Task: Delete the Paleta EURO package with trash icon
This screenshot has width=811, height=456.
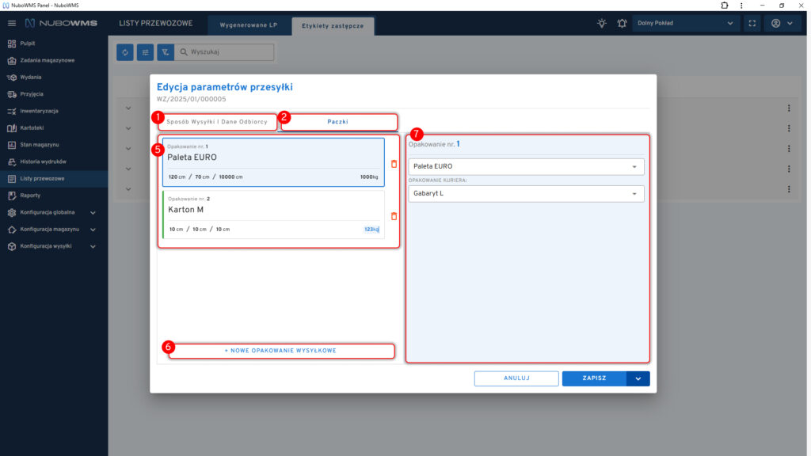Action: click(394, 164)
